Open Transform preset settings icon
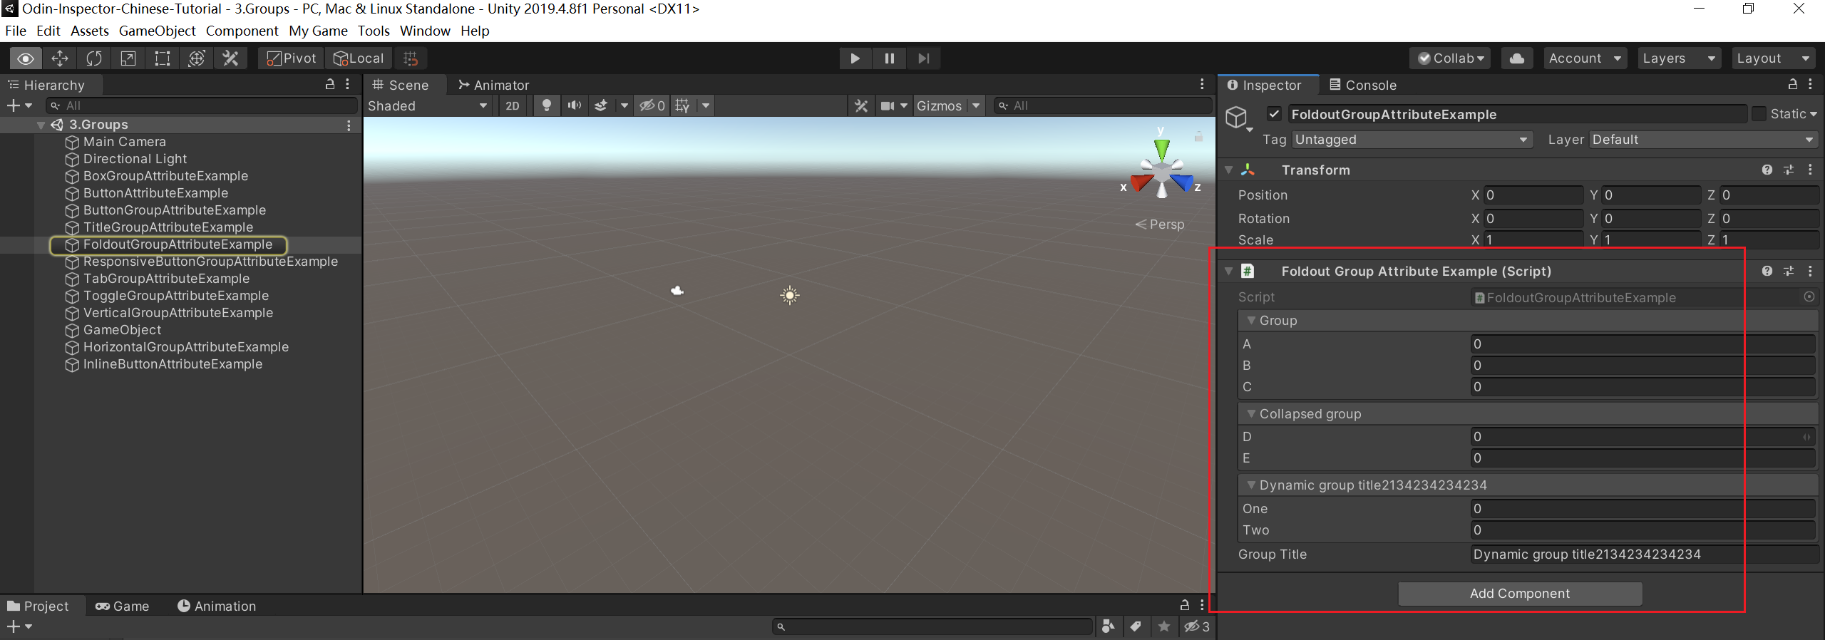The image size is (1825, 640). [x=1789, y=170]
